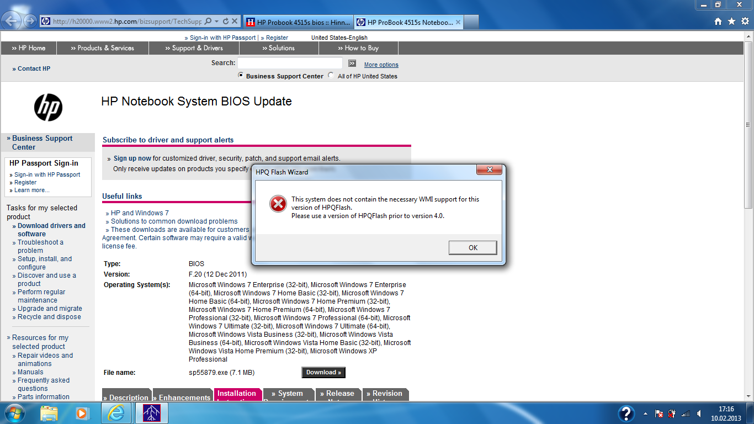This screenshot has height=424, width=754.
Task: Open the Products & Services menu
Action: point(103,48)
